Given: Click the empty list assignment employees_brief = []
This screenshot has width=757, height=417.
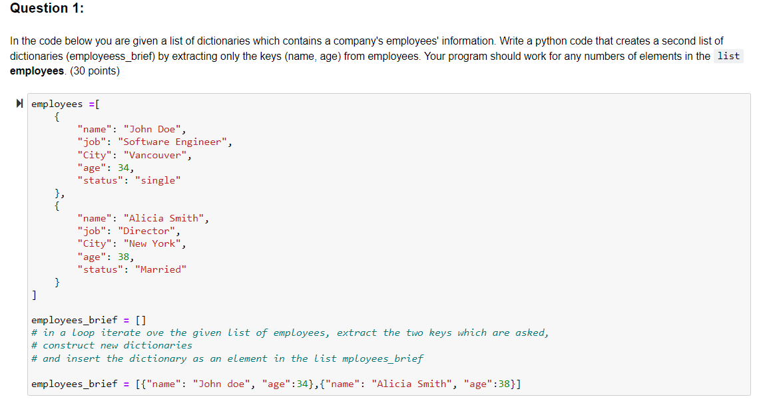Looking at the screenshot, I should (88, 320).
